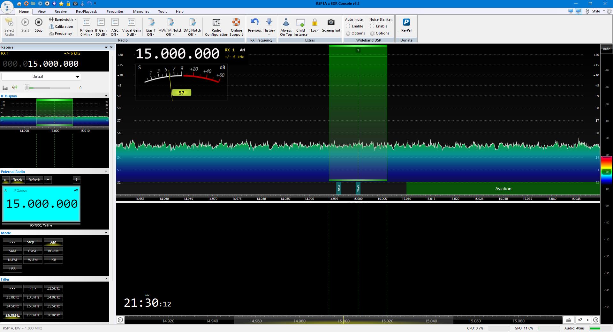613x332 pixels.
Task: Click the Online Support lifebuoy icon
Action: [x=236, y=22]
